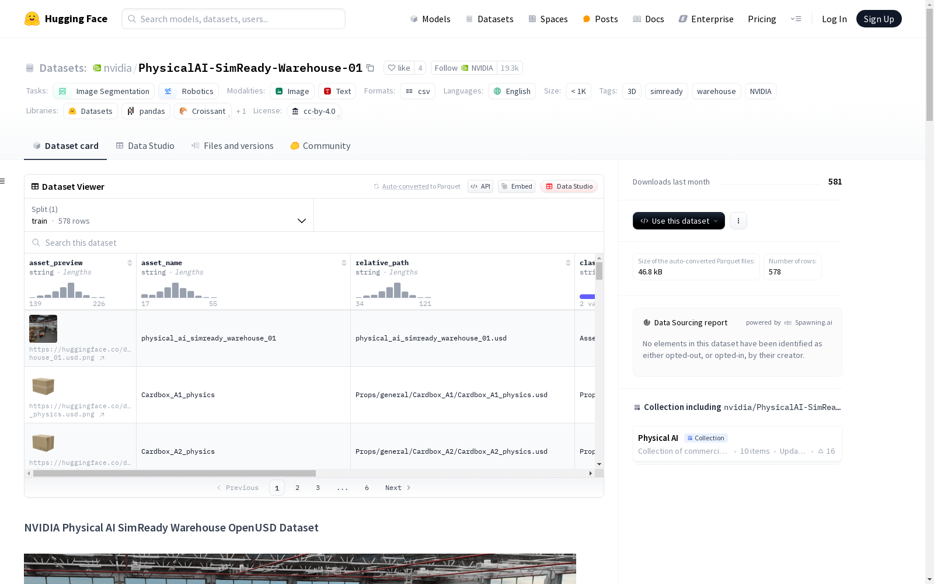Open the Files and versions tab
The height and width of the screenshot is (584, 934).
tap(232, 146)
